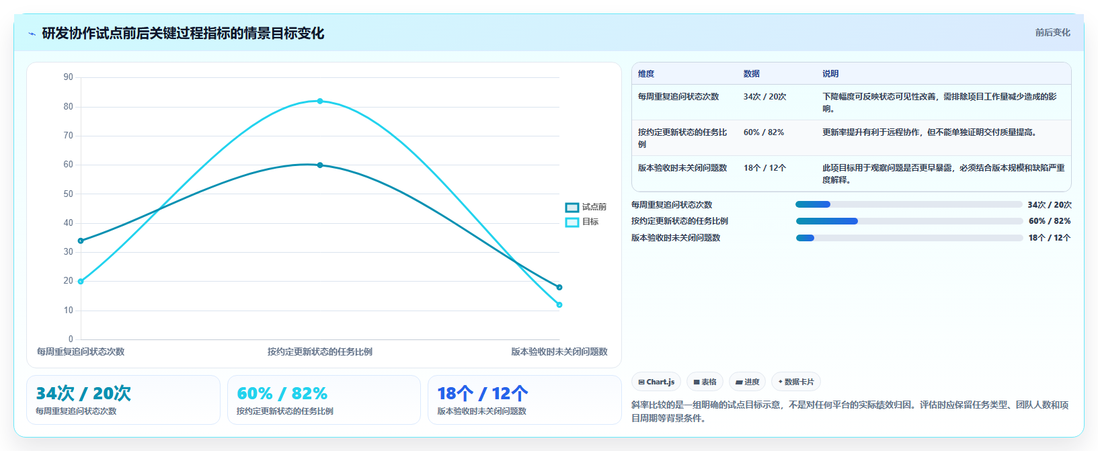Screen dimensions: 1098x451
Task: Click the 34次 / 20次 data card
Action: (123, 400)
